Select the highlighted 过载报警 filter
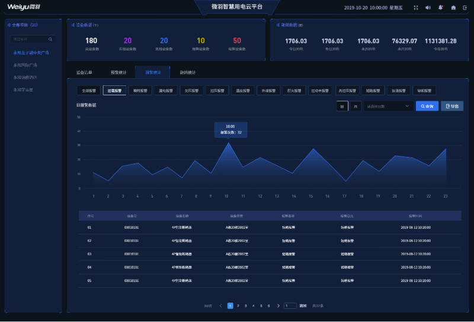Screen dimensions: 474x322 [114, 91]
